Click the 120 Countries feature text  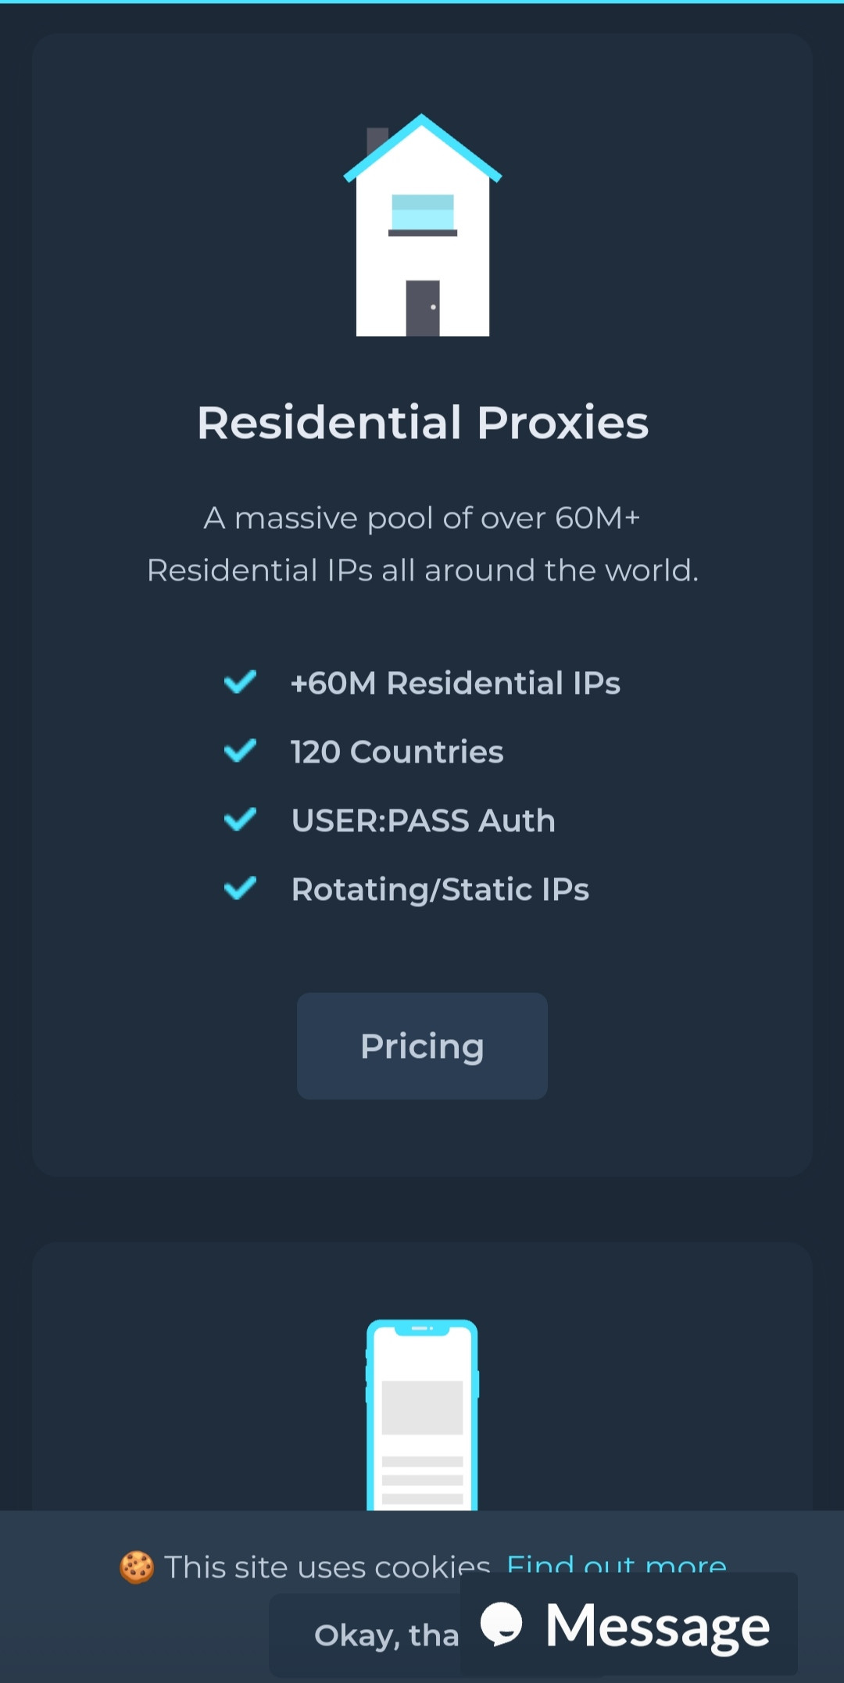(397, 752)
